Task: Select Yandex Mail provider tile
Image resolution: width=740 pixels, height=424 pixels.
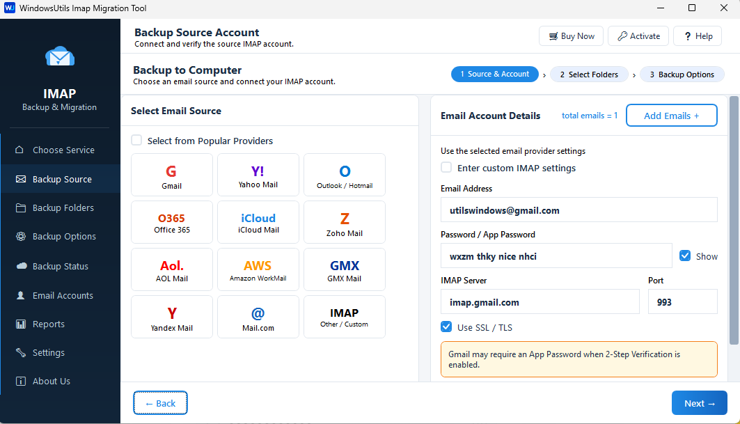Action: tap(172, 317)
